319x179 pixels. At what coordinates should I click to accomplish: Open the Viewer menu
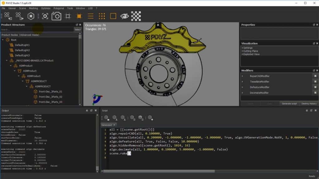click(x=12, y=8)
